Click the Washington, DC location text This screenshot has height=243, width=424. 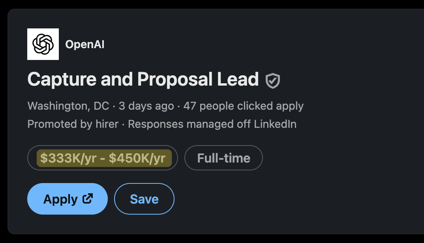[68, 106]
